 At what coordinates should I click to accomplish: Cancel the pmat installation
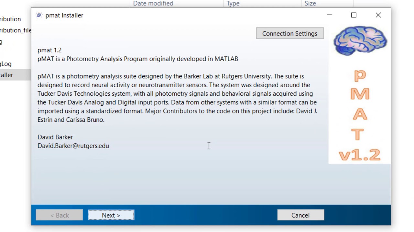pyautogui.click(x=300, y=215)
